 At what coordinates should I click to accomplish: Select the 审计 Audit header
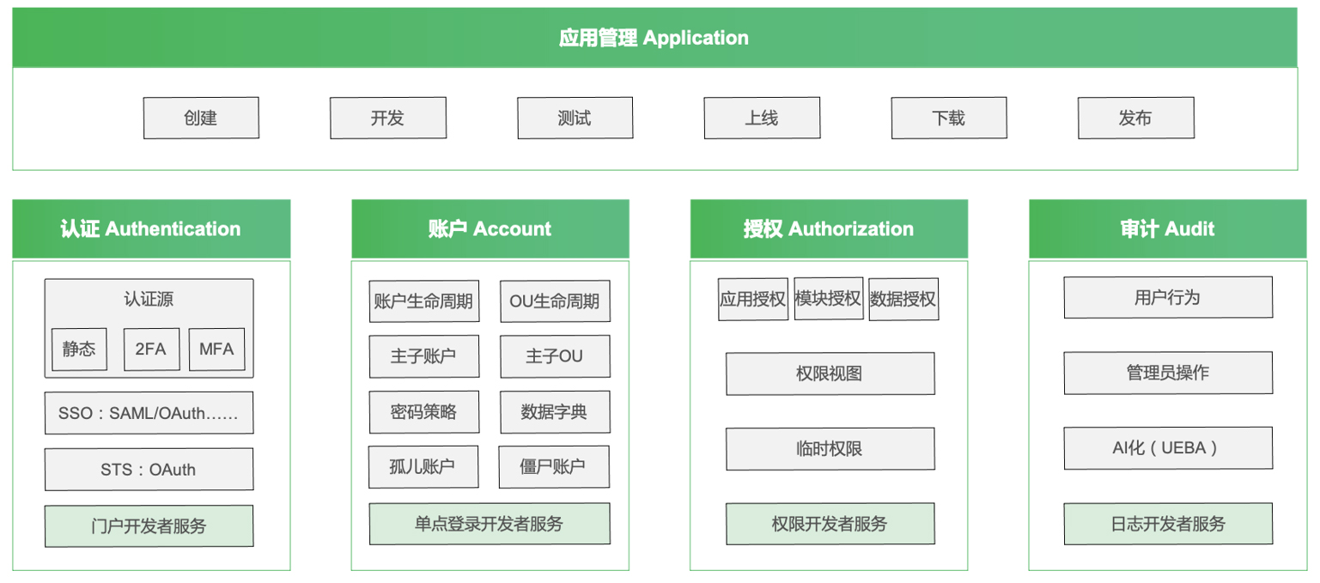pos(1167,229)
